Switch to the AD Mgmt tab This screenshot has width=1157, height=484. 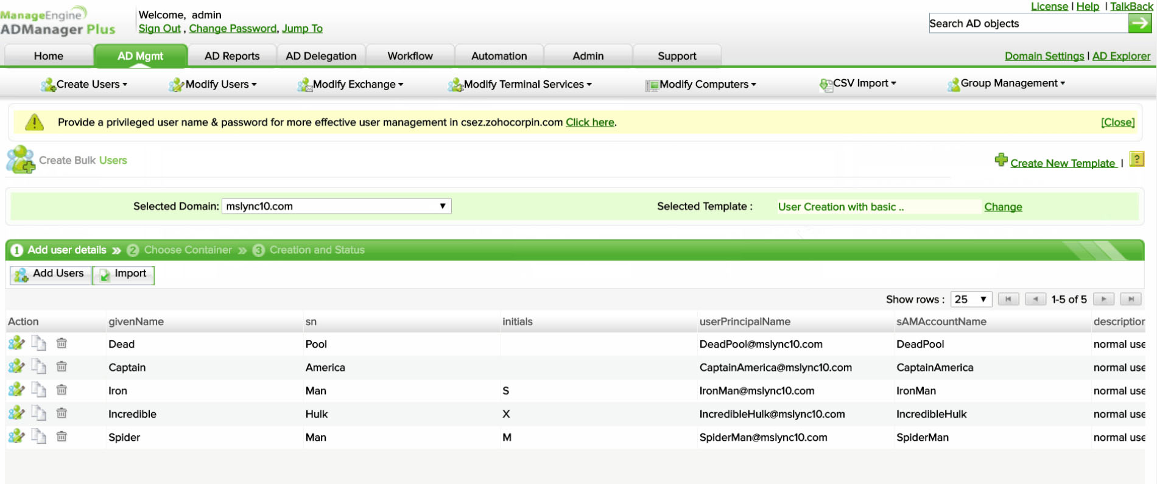[x=140, y=56]
